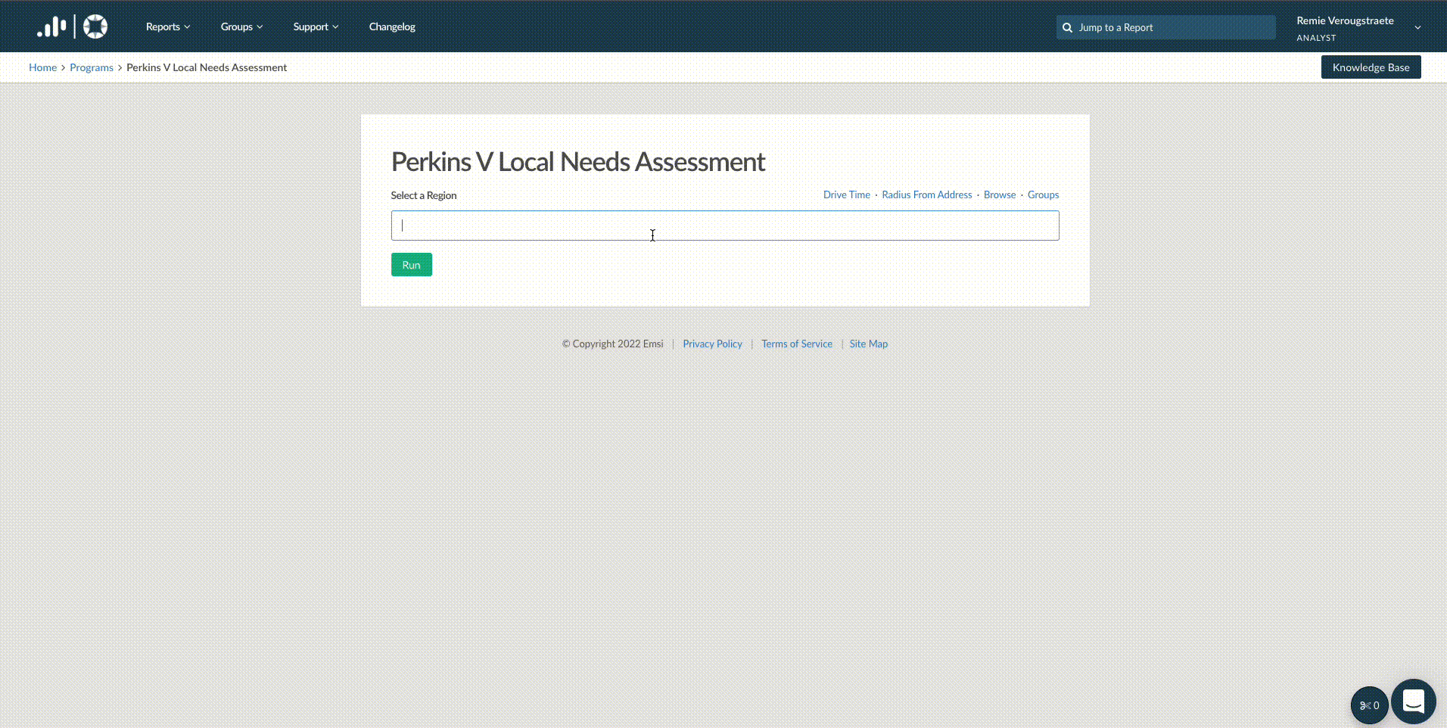This screenshot has height=728, width=1447.
Task: Navigate to Programs breadcrumb
Action: point(92,67)
